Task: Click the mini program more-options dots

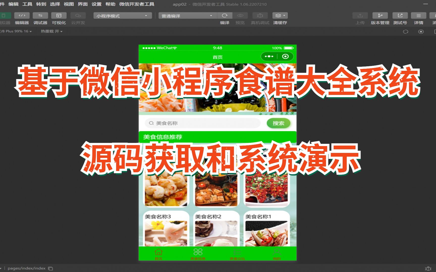Action: tap(269, 56)
